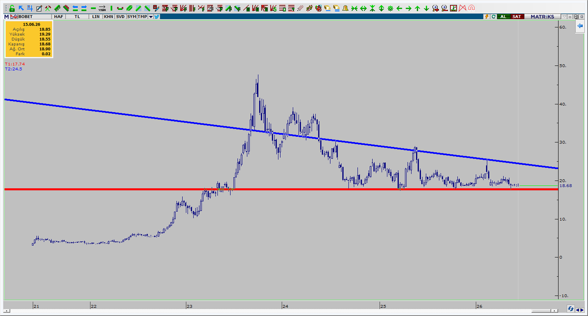Toggle the KHN button
The width and height of the screenshot is (588, 316).
pos(108,17)
